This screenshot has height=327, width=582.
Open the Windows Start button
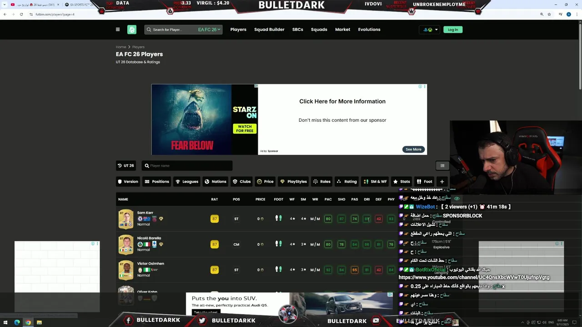6,322
